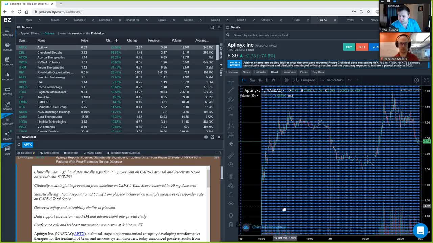Pop out the Movers panel
The height and width of the screenshot is (243, 433).
click(x=212, y=27)
